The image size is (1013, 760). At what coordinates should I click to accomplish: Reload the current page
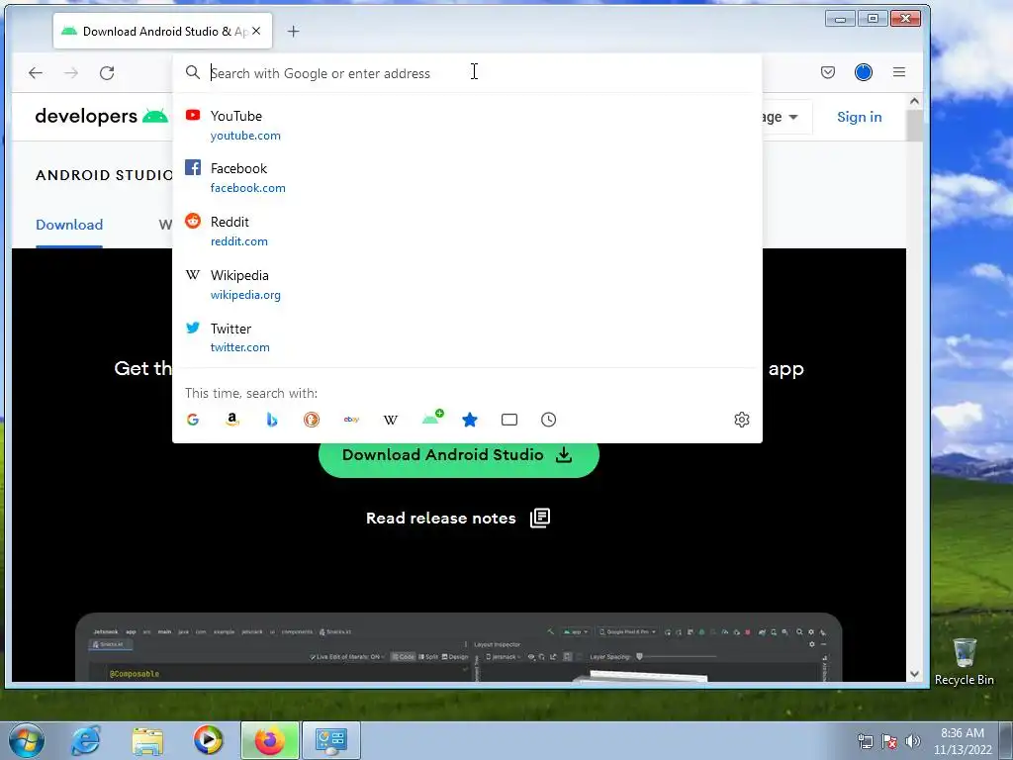[107, 73]
